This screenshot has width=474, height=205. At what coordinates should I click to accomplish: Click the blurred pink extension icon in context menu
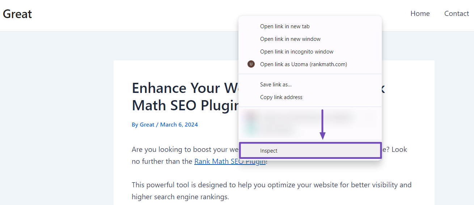(250, 117)
